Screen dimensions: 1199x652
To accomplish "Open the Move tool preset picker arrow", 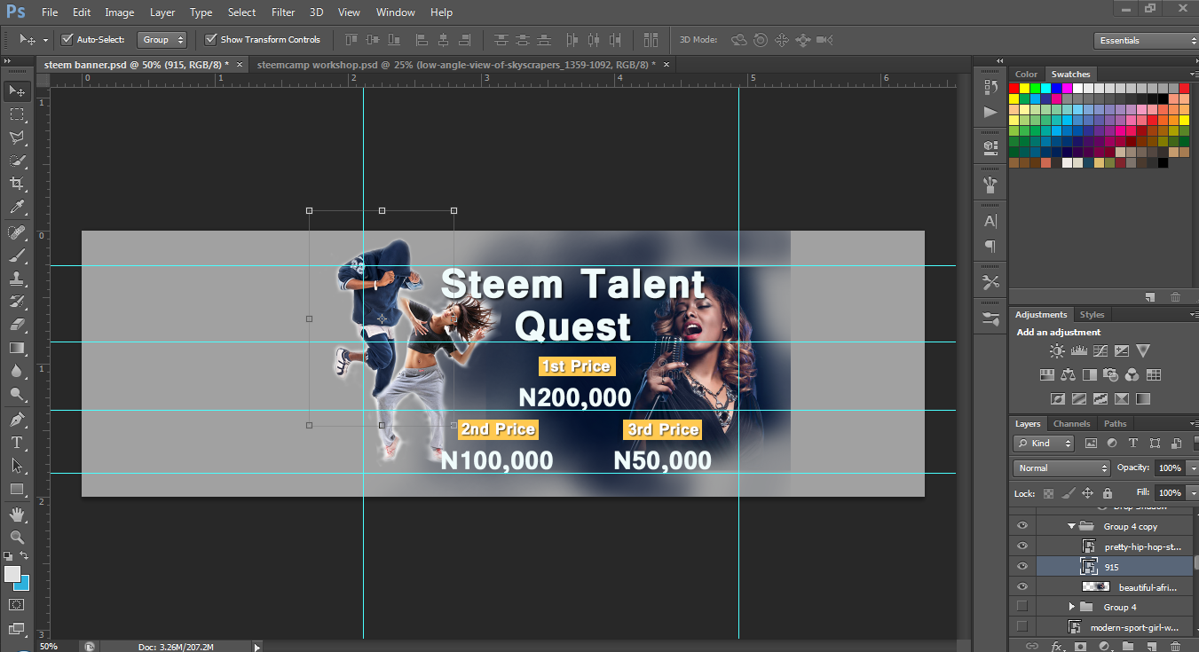I will pyautogui.click(x=45, y=40).
